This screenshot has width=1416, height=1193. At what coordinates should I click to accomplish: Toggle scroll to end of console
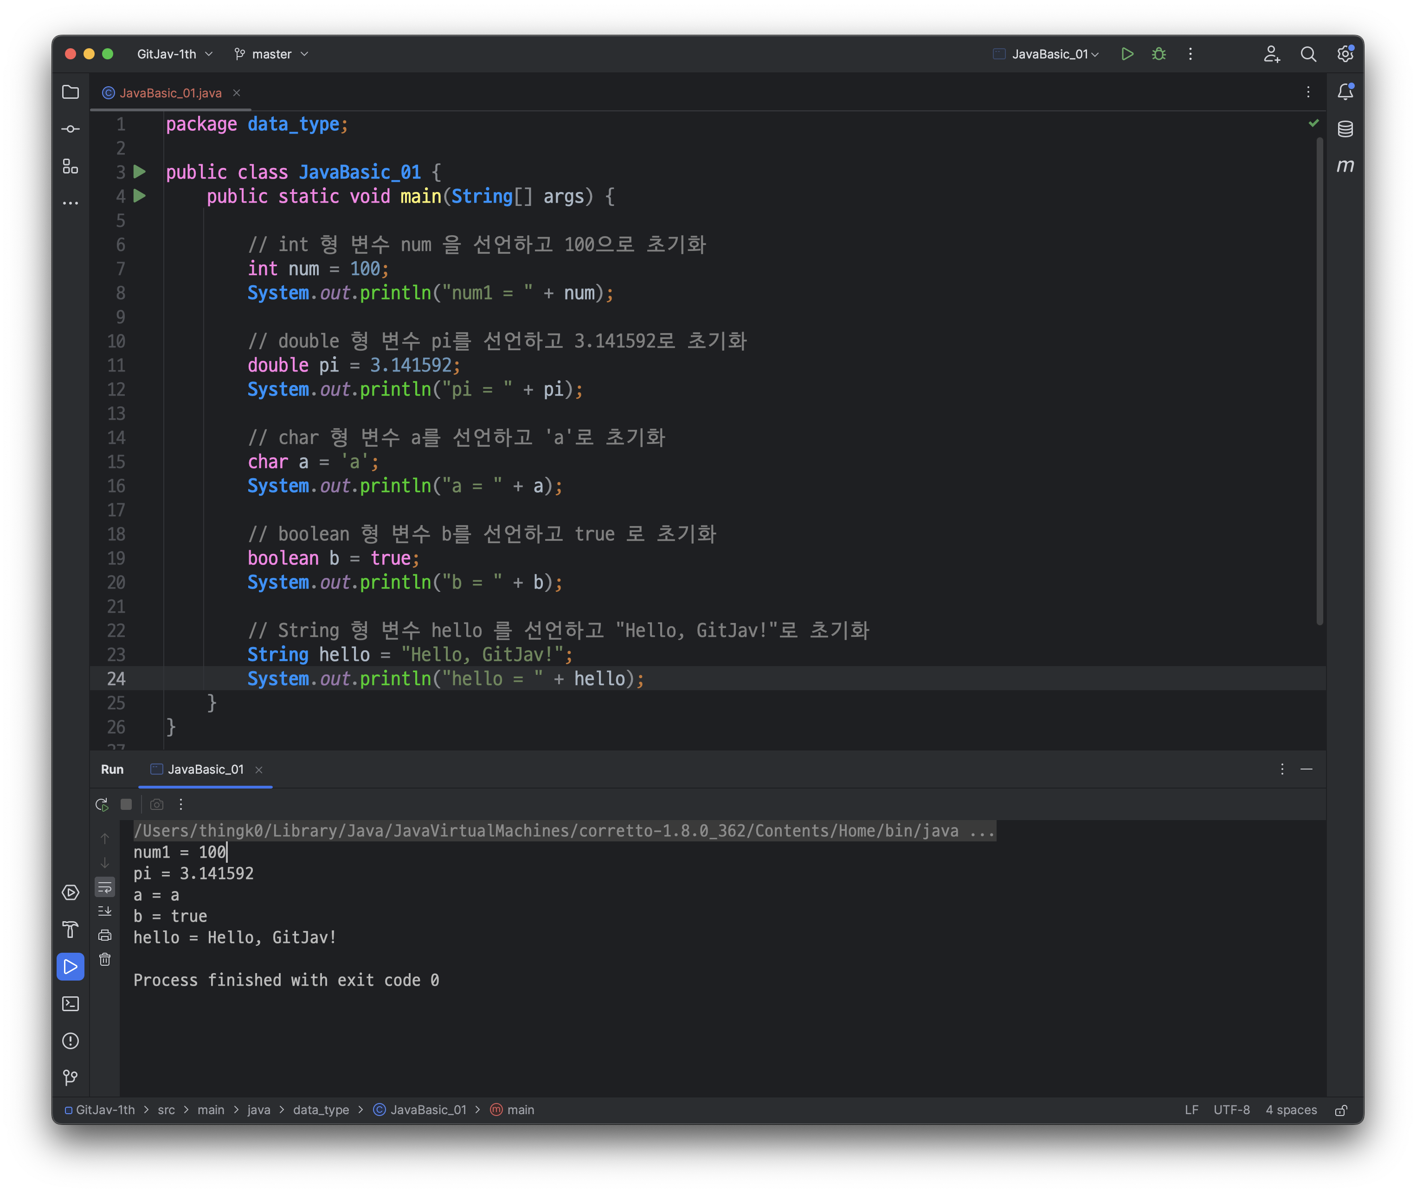tap(105, 911)
